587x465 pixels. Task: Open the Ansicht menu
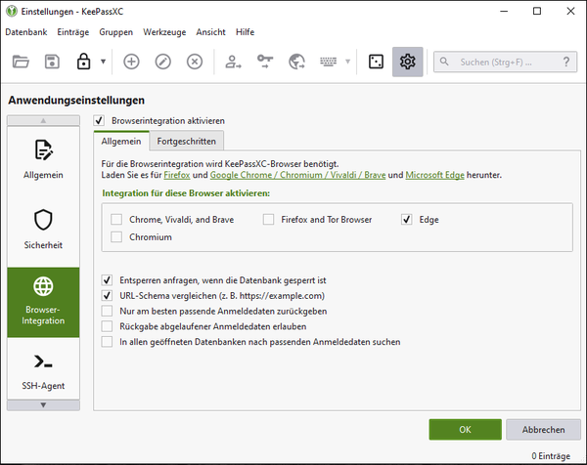210,32
